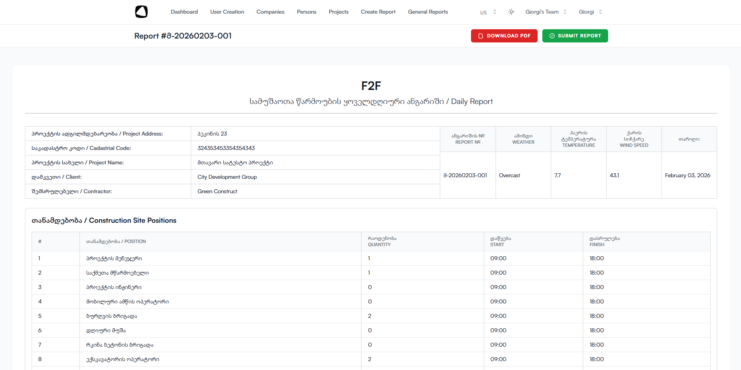Expand the Giorgi's Team selector
The width and height of the screenshot is (741, 370).
point(545,12)
